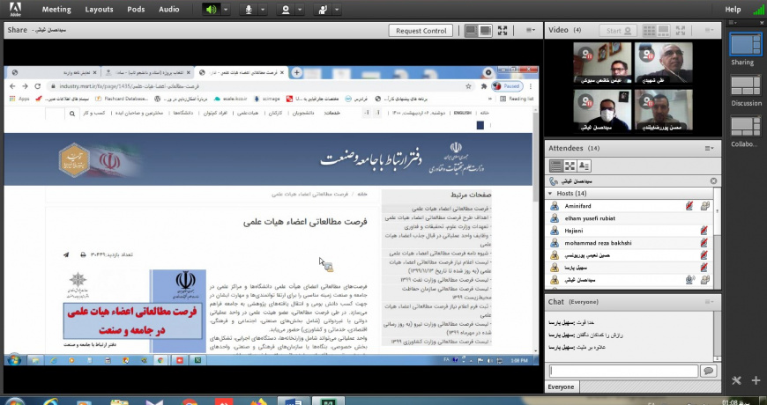Click the paused icon on the top-left video

pos(585,55)
